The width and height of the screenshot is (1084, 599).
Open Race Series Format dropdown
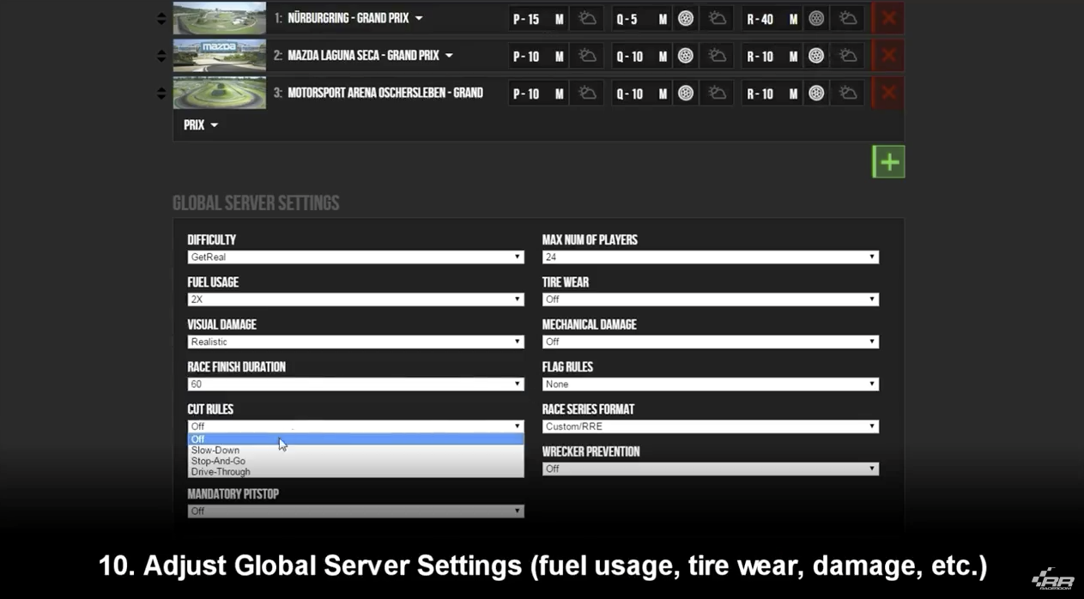[711, 426]
